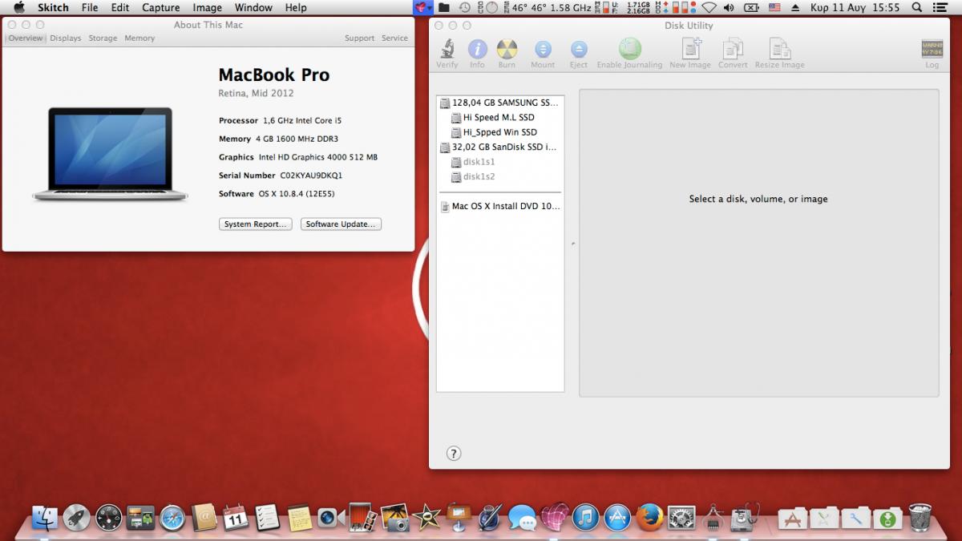The width and height of the screenshot is (962, 541).
Task: Click the Spotlight magnifier icon
Action: [x=916, y=7]
